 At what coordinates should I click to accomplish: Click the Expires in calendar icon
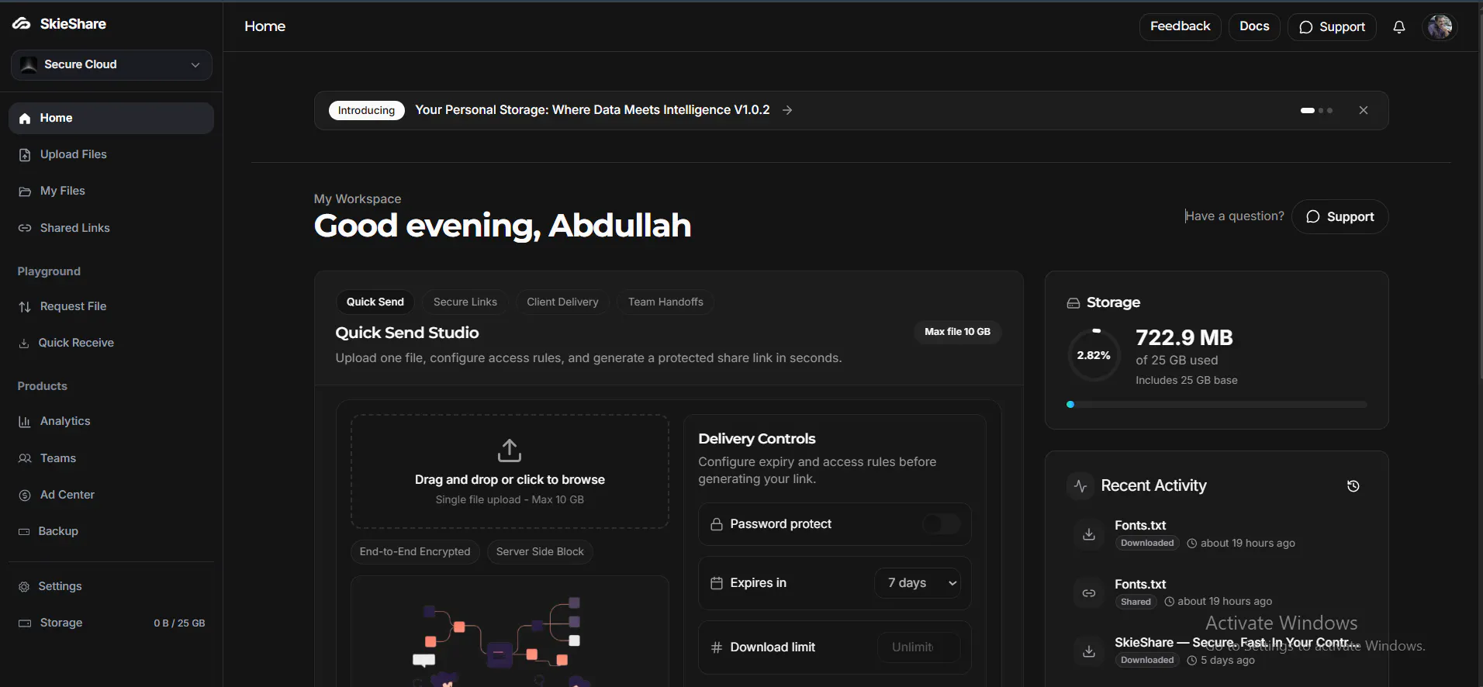coord(717,583)
